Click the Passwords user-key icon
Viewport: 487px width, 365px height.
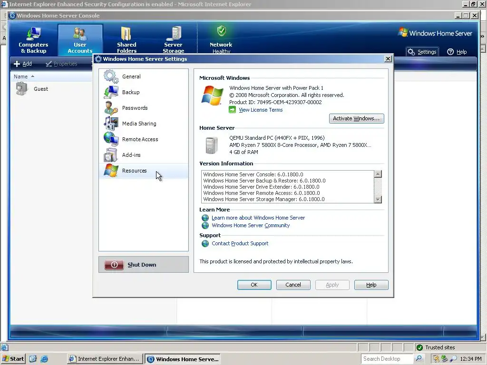pyautogui.click(x=111, y=108)
